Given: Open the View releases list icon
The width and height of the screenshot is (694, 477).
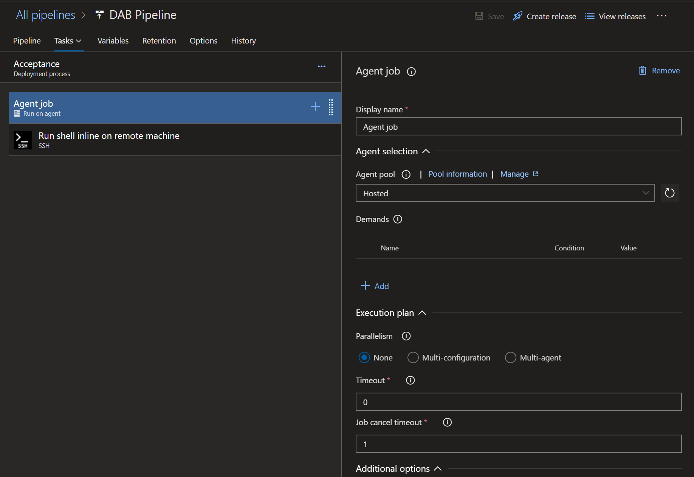Looking at the screenshot, I should (x=589, y=16).
